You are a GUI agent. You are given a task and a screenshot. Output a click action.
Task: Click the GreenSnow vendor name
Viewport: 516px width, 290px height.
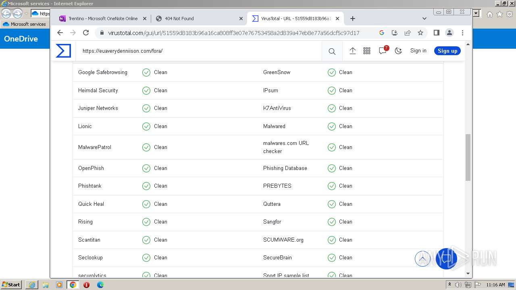coord(277,72)
